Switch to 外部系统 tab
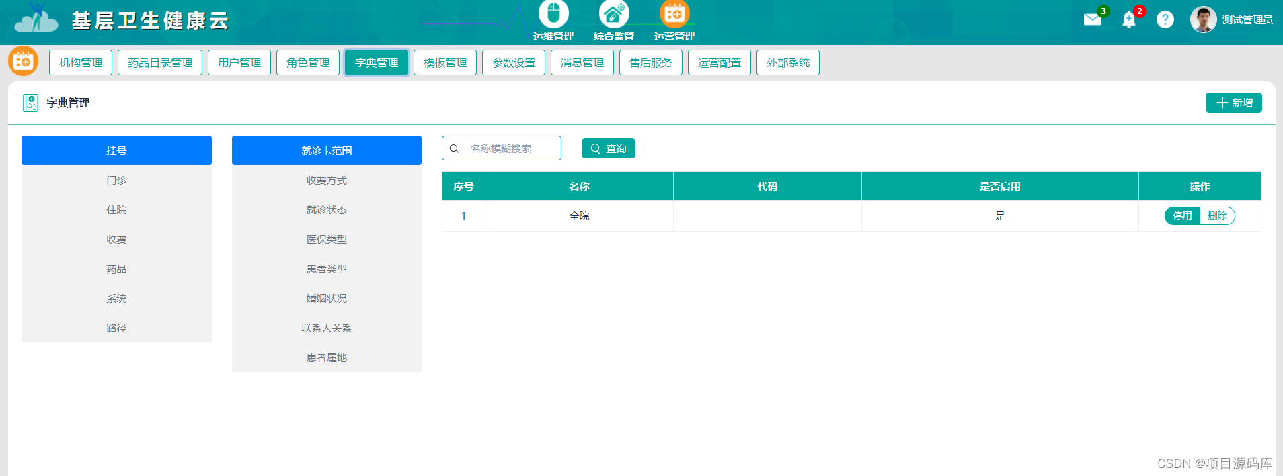The height and width of the screenshot is (476, 1283). point(788,62)
